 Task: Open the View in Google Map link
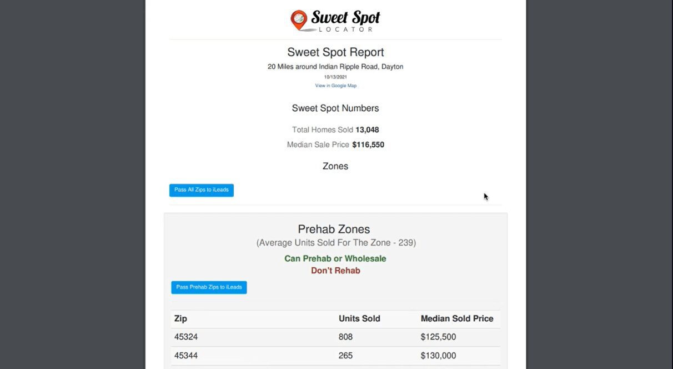(336, 86)
